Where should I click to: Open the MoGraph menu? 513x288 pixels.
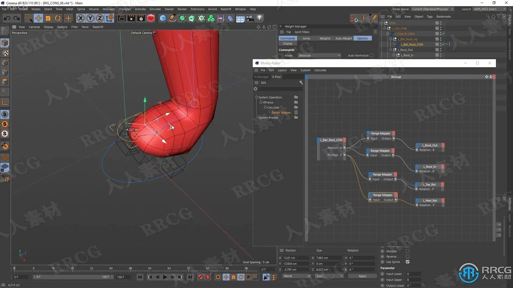108,9
